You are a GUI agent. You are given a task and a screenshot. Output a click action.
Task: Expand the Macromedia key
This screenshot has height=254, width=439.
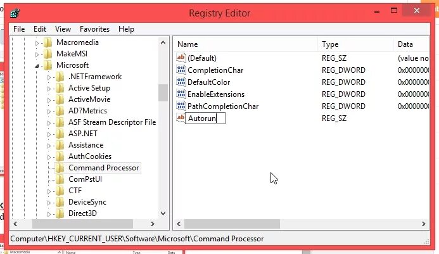point(37,43)
